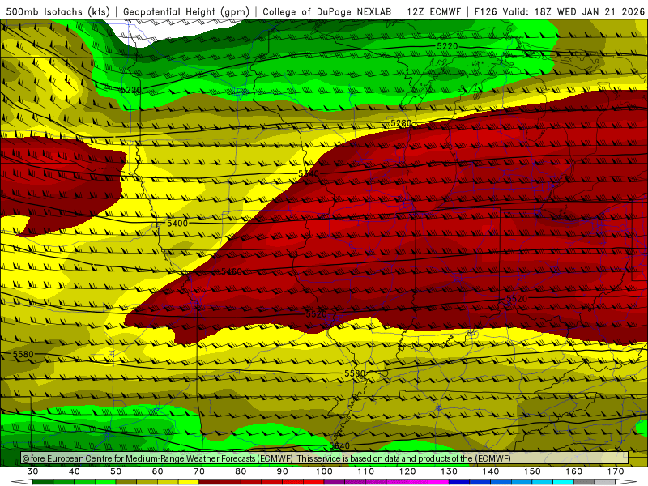The height and width of the screenshot is (486, 648).
Task: Click the 'College of DuPage NEXLAB' header text
Action: click(x=327, y=11)
